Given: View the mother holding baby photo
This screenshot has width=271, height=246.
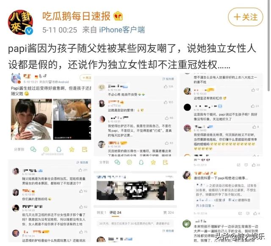Looking at the screenshot, I should (x=31, y=119).
